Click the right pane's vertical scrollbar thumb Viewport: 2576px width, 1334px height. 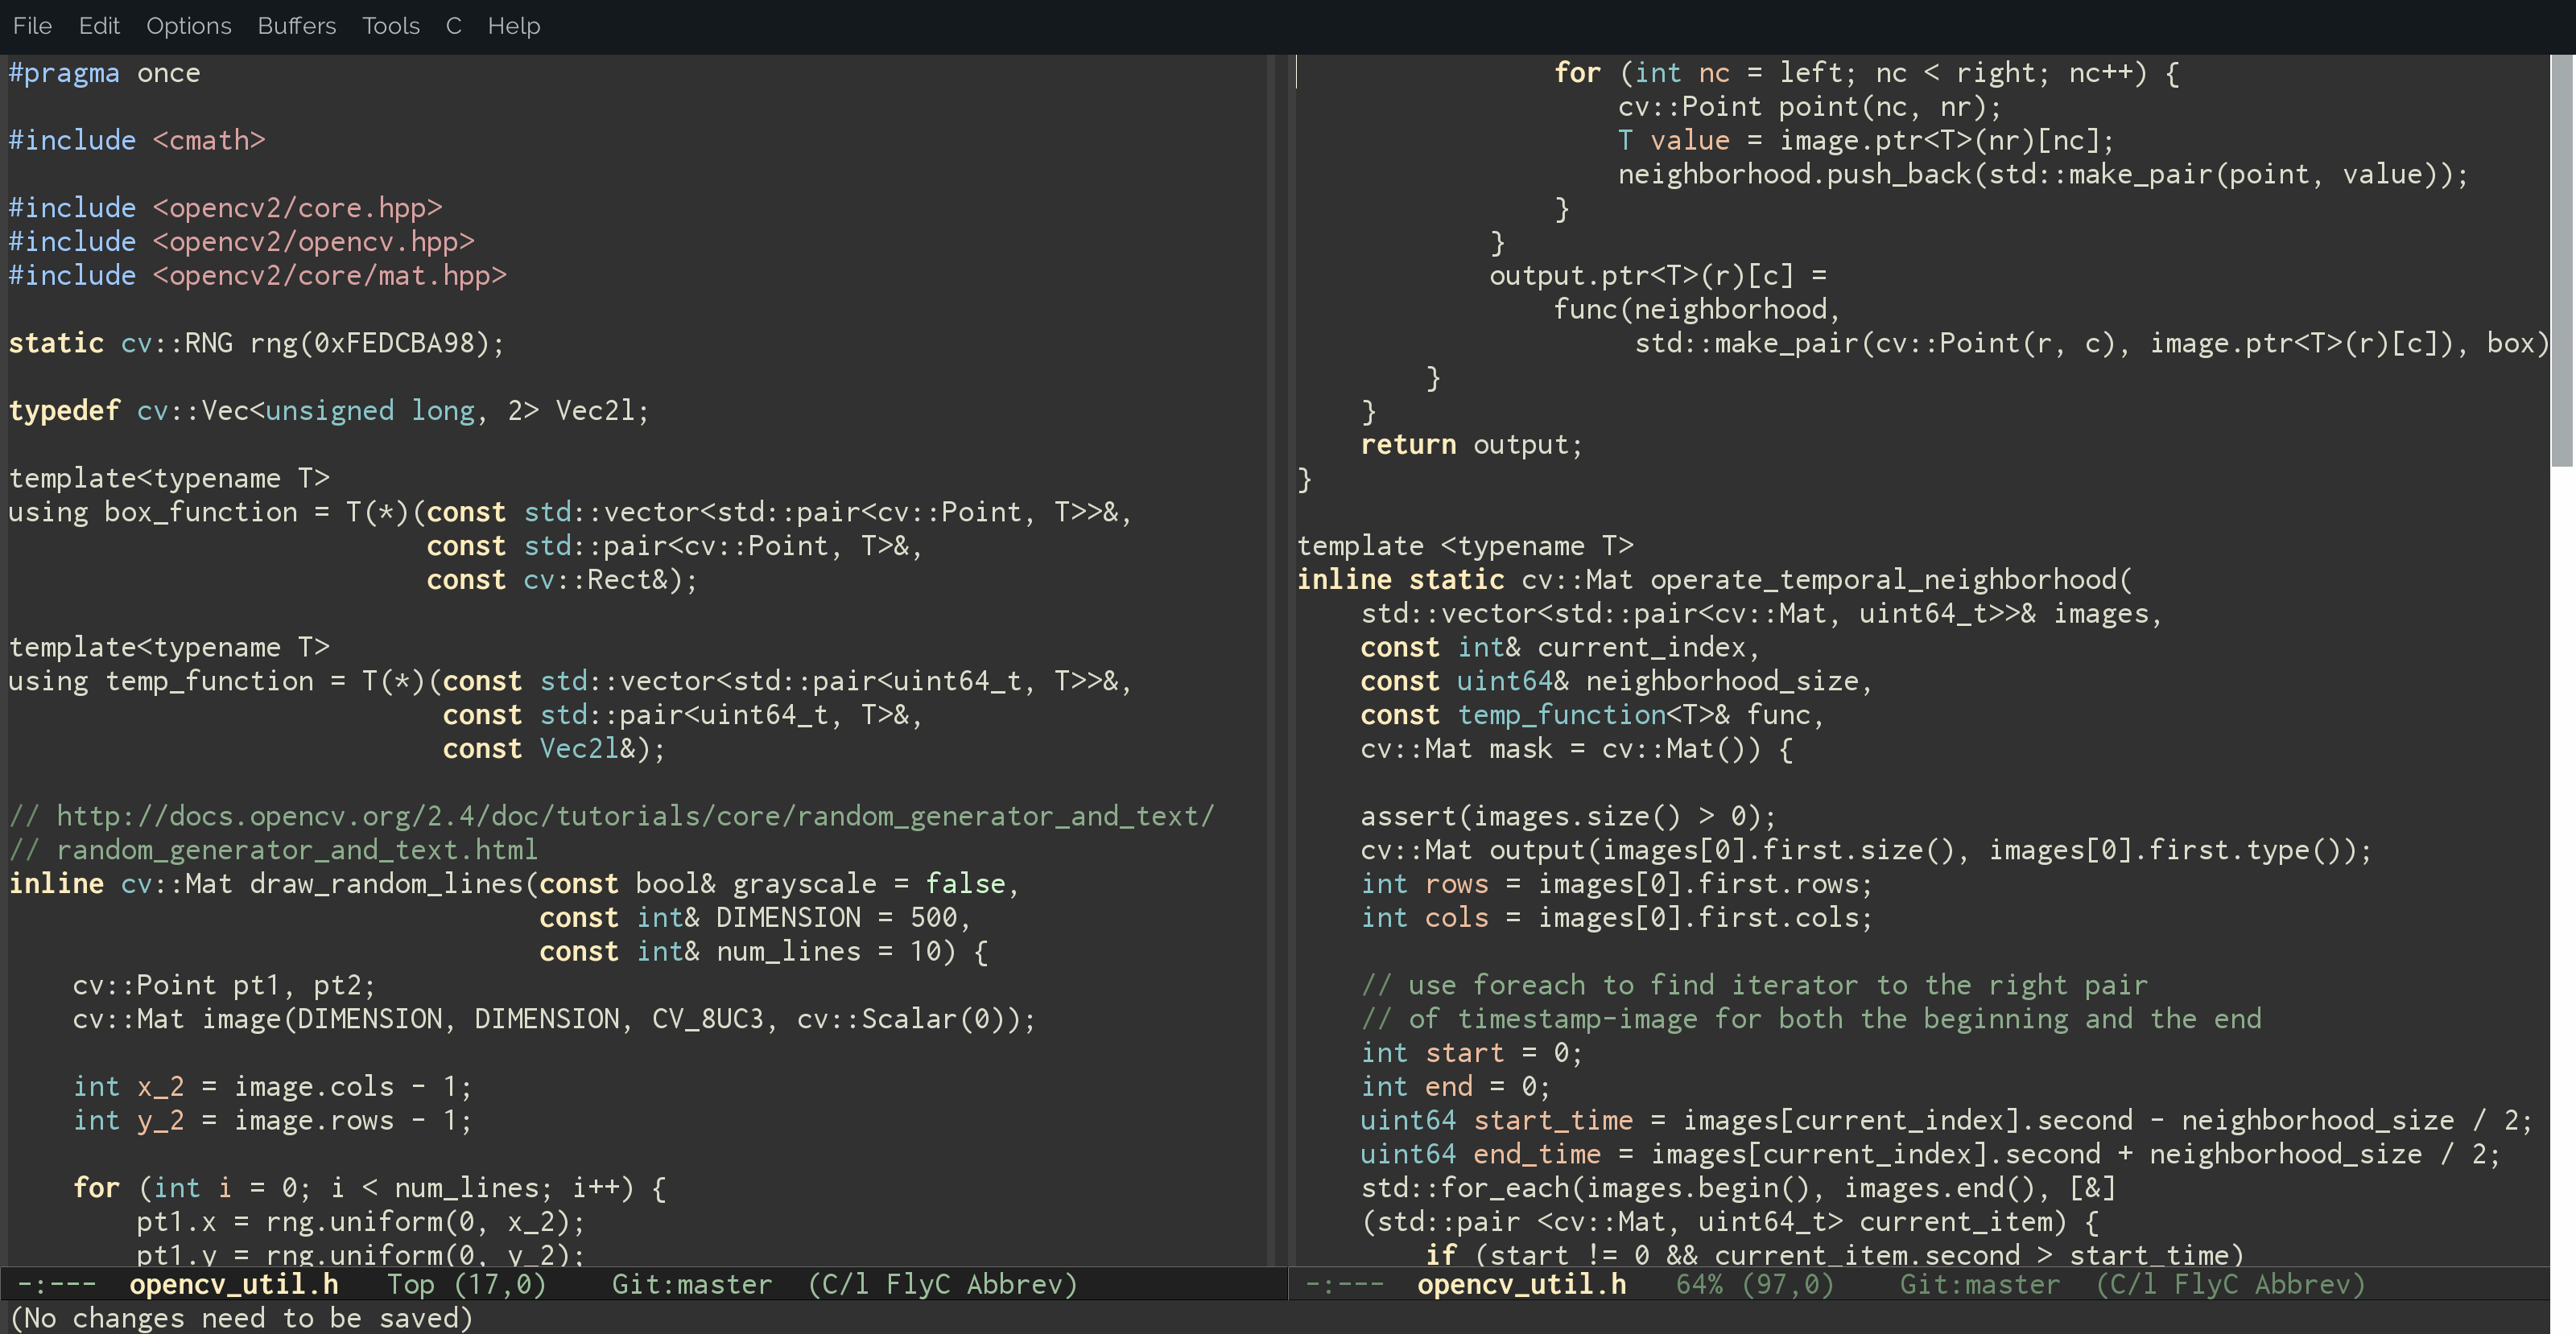click(2562, 260)
